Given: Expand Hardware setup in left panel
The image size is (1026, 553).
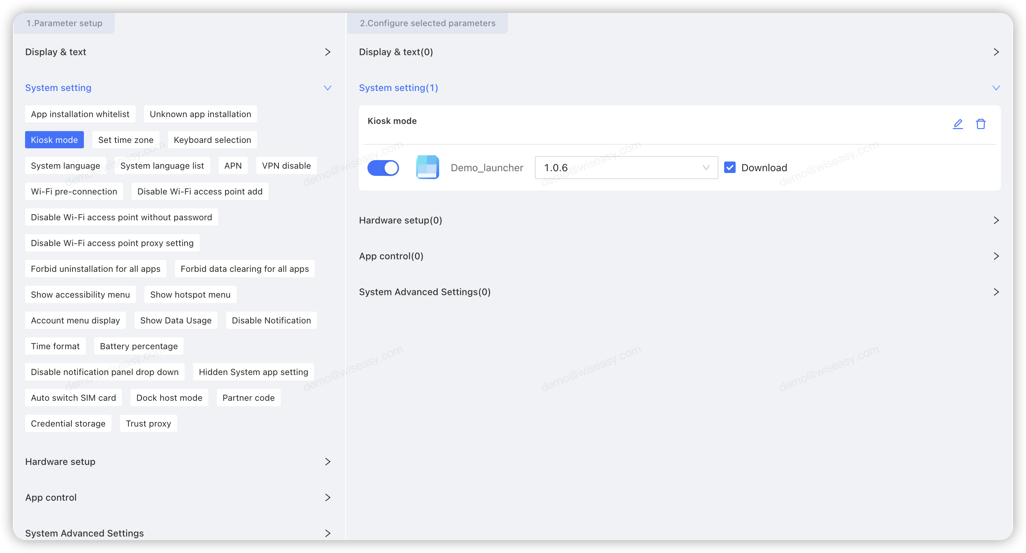Looking at the screenshot, I should 327,462.
